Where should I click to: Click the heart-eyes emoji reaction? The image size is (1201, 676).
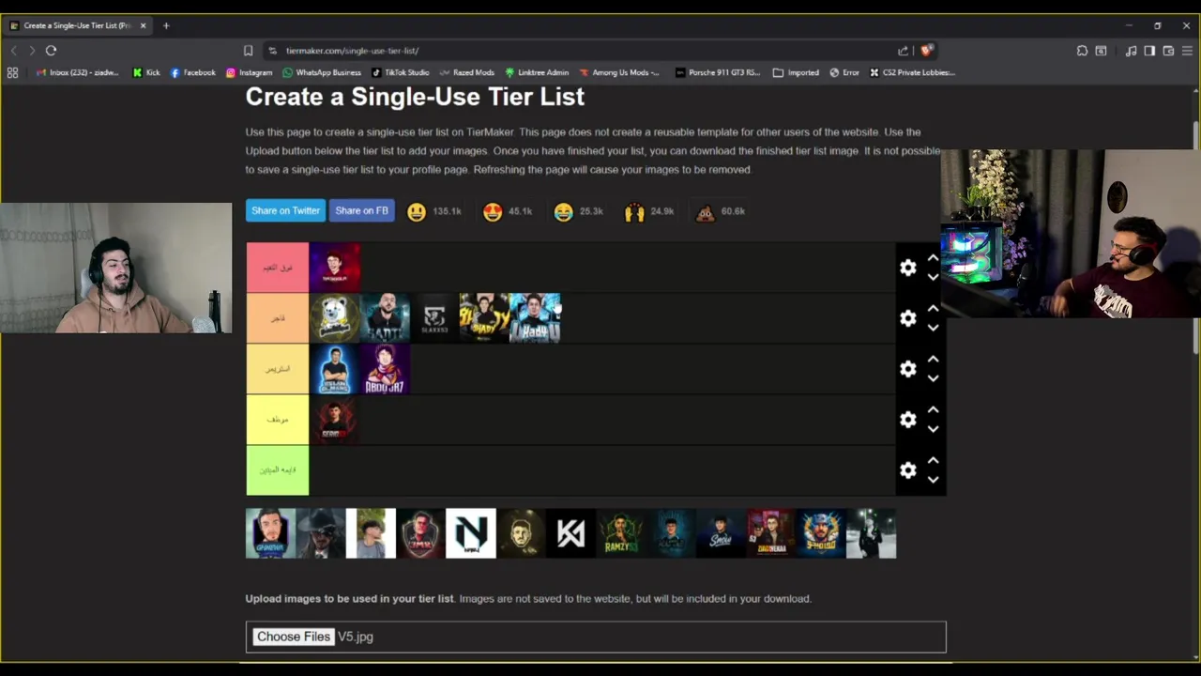click(493, 212)
